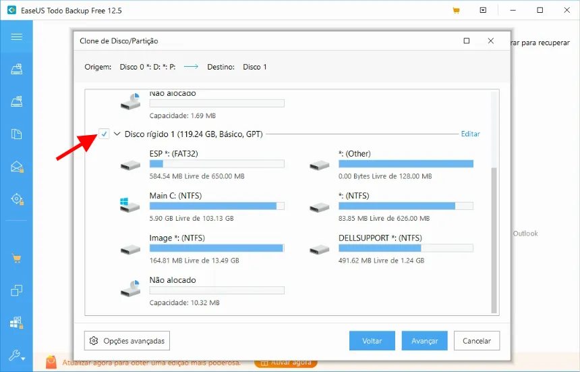Viewport: 580px width, 372px height.
Task: Open the title bar dropdown menu icon
Action: click(x=483, y=10)
